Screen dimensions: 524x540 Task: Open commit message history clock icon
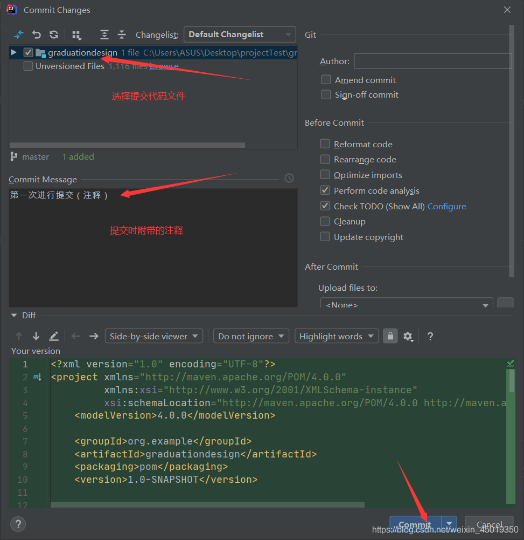[x=289, y=178]
